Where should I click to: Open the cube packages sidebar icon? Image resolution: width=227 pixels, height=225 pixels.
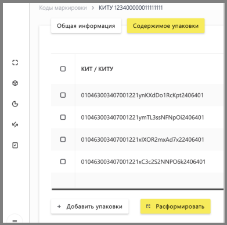[x=15, y=83]
